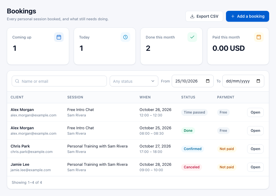The image size is (276, 196).
Task: Click Add a booking button
Action: point(247,16)
